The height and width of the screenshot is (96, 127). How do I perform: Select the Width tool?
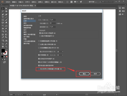(3, 29)
